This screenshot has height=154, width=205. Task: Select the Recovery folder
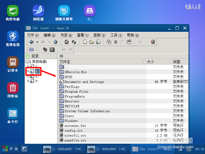pos(72,101)
